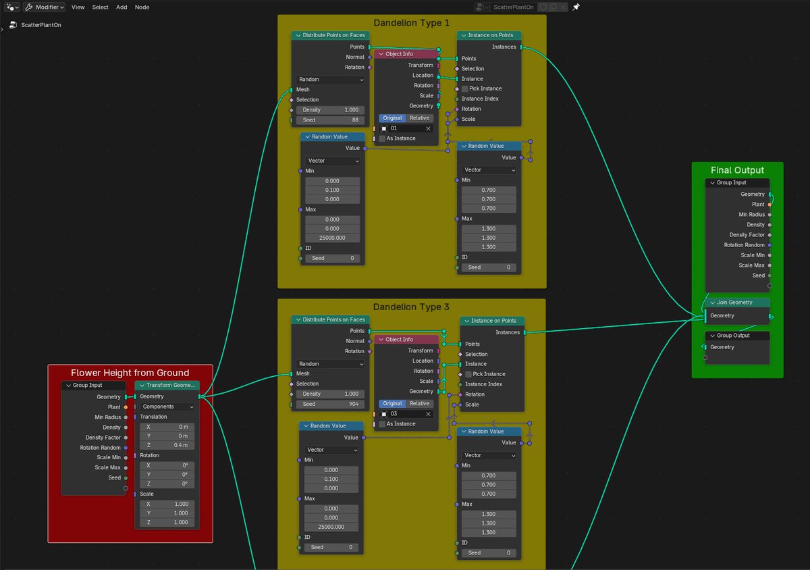Open the Modifier type dropdown
This screenshot has width=810, height=570.
pyautogui.click(x=45, y=7)
